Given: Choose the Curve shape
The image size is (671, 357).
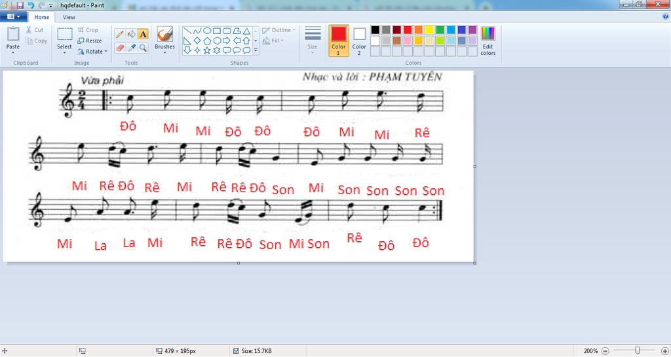Looking at the screenshot, I should 197,31.
